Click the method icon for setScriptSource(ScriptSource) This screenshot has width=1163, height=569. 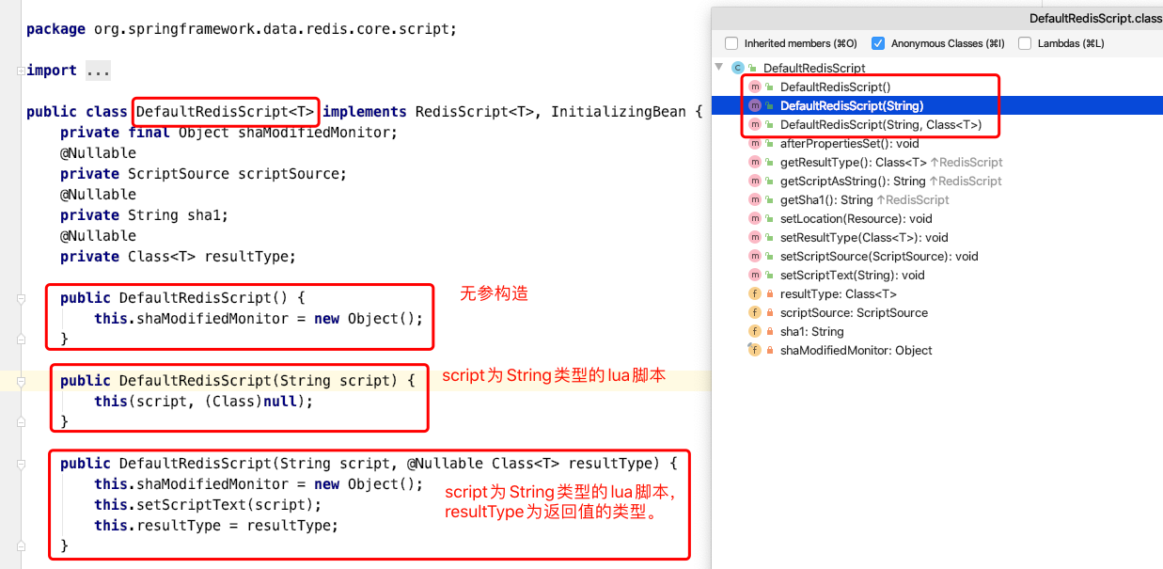click(x=754, y=256)
